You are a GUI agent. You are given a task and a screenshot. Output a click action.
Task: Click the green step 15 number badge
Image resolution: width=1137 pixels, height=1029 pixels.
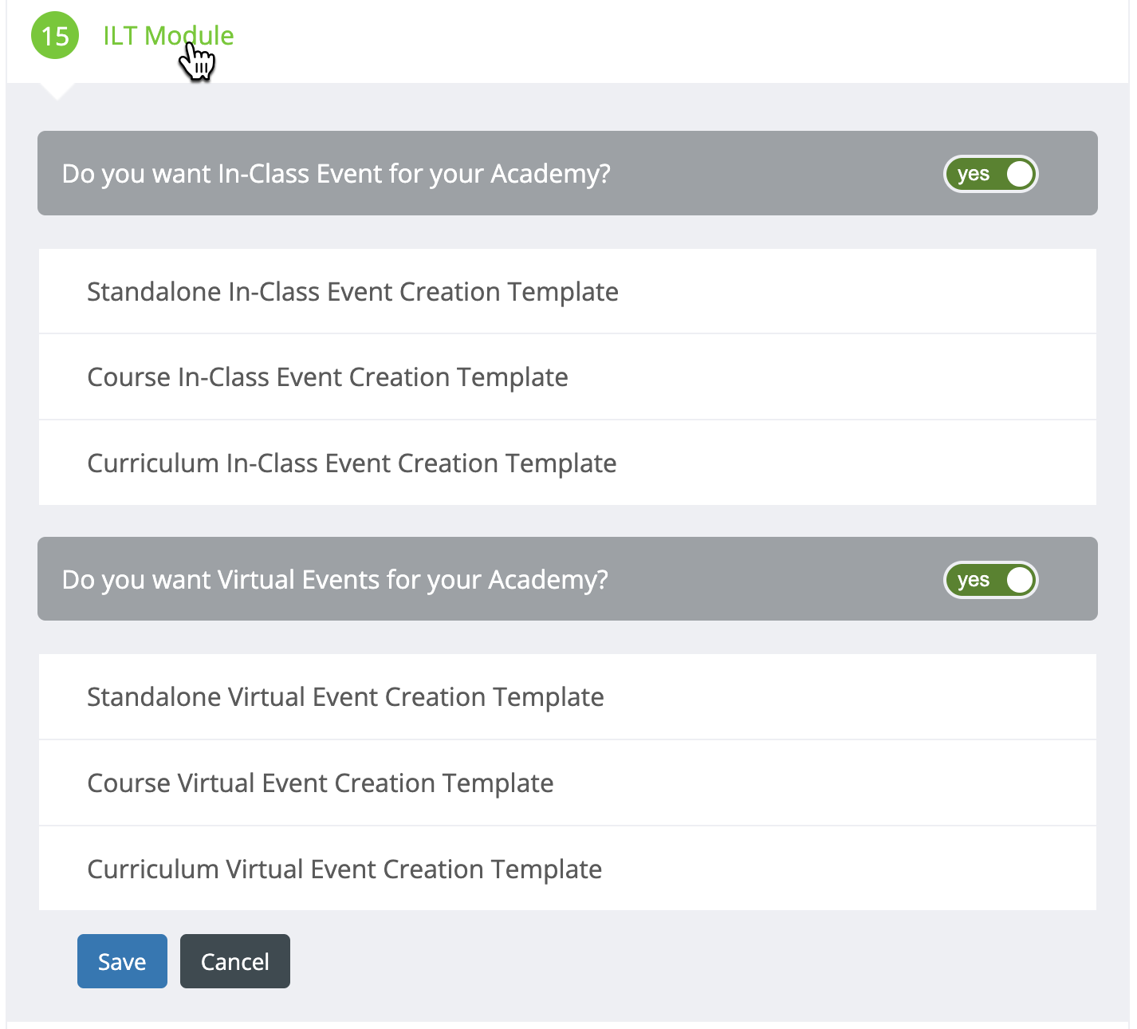coord(55,36)
